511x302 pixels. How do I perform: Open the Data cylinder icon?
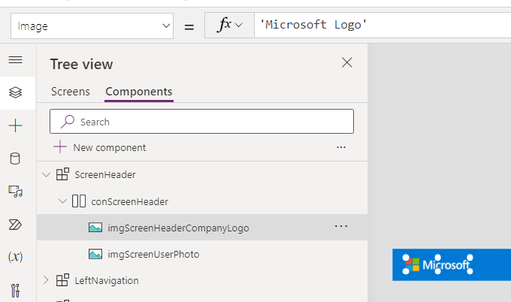click(15, 159)
